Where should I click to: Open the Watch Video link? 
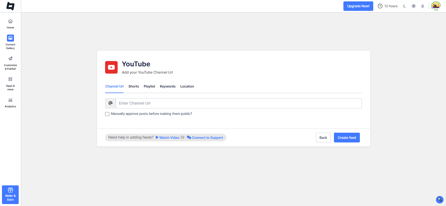(168, 138)
